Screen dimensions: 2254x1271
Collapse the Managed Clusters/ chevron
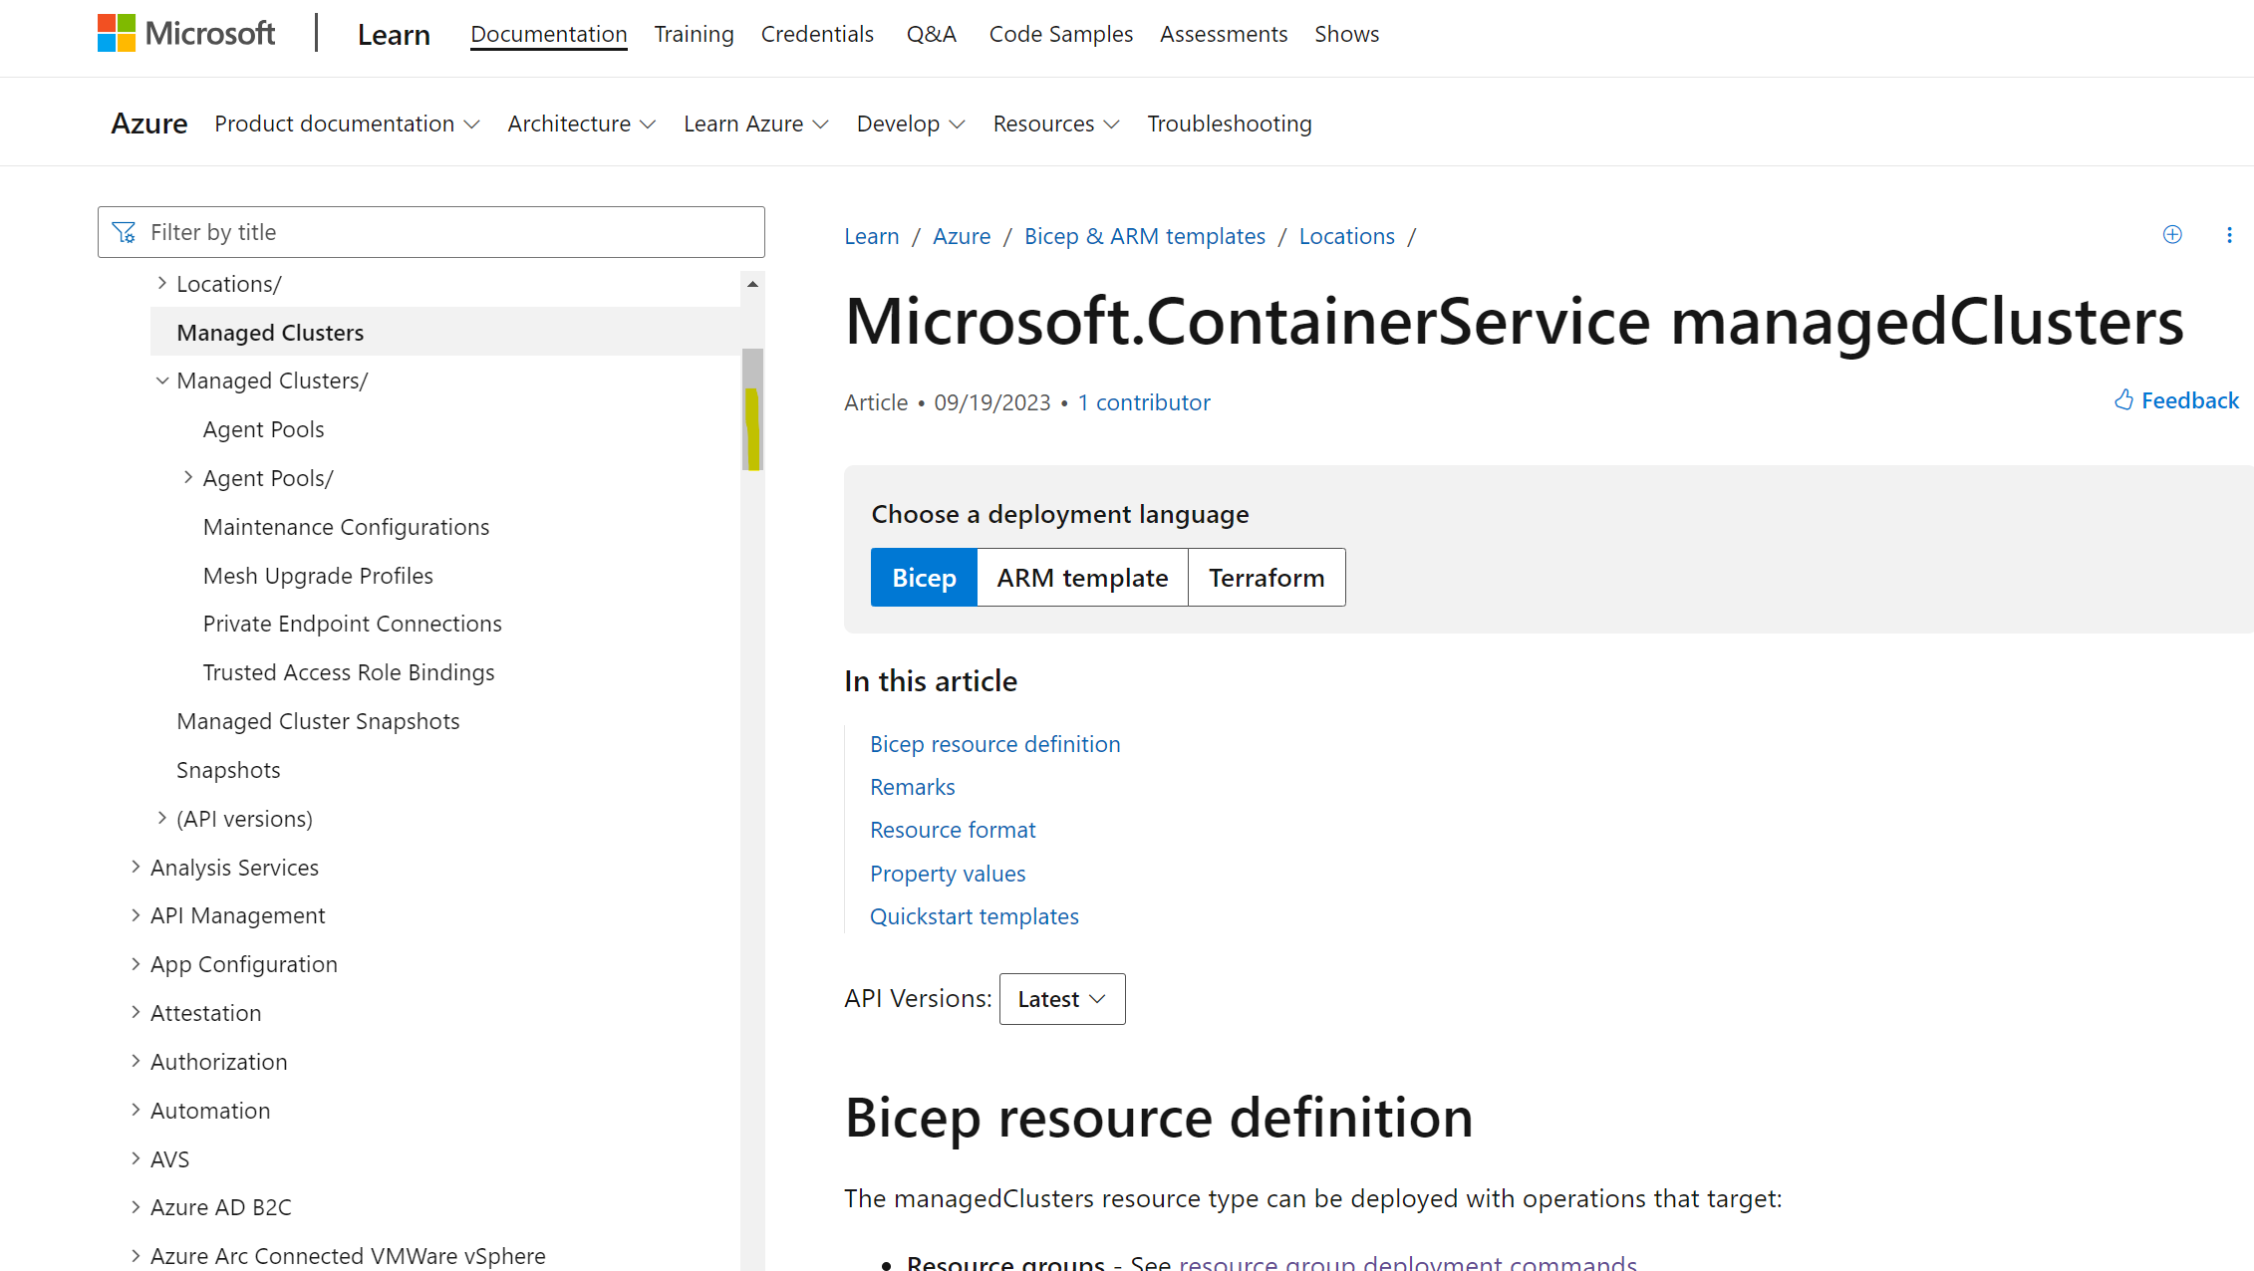pyautogui.click(x=162, y=381)
